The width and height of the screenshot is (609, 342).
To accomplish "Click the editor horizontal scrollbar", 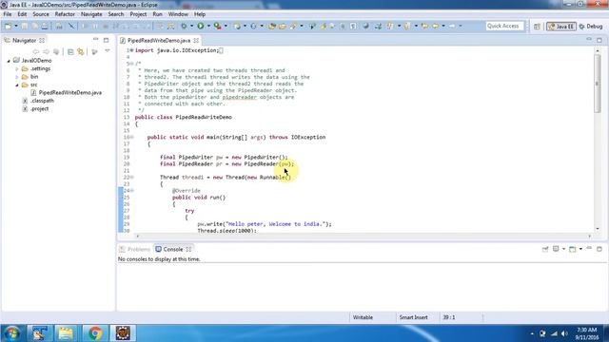I will [363, 236].
